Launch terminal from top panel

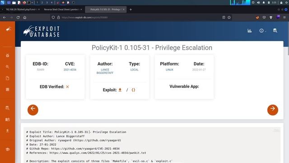[29, 3]
